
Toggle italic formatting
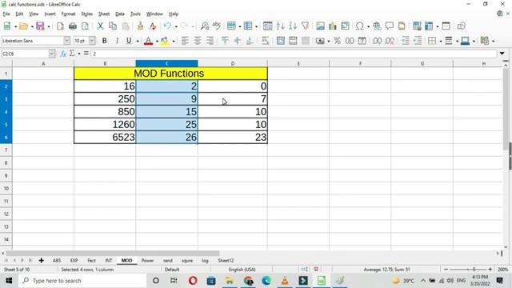tap(117, 41)
